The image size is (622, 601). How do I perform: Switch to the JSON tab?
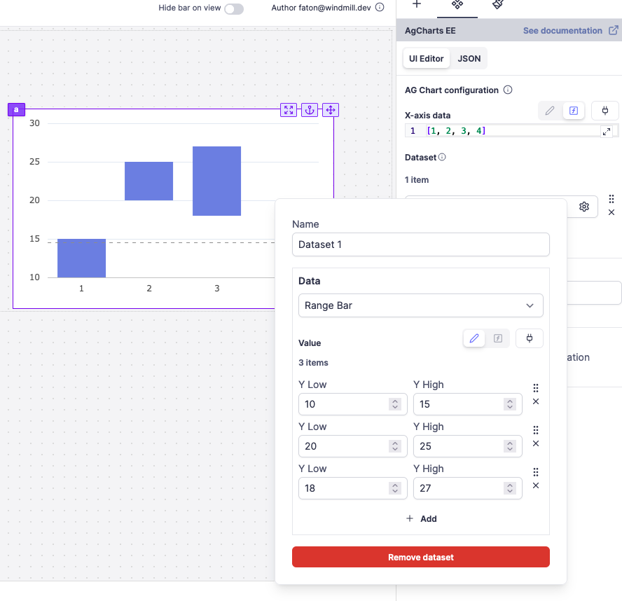pyautogui.click(x=469, y=59)
